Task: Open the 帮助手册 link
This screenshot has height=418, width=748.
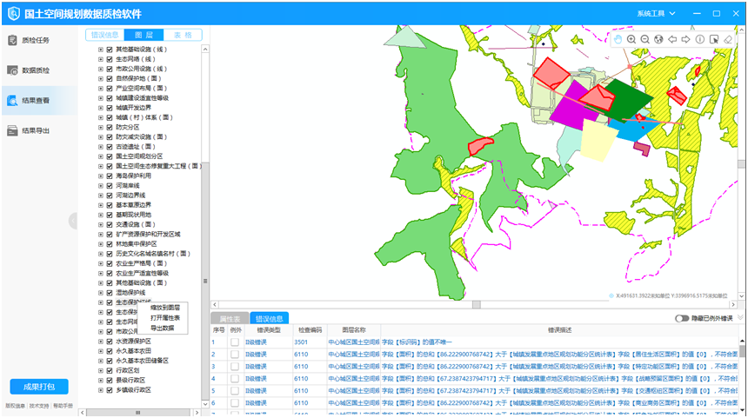Action: point(63,406)
